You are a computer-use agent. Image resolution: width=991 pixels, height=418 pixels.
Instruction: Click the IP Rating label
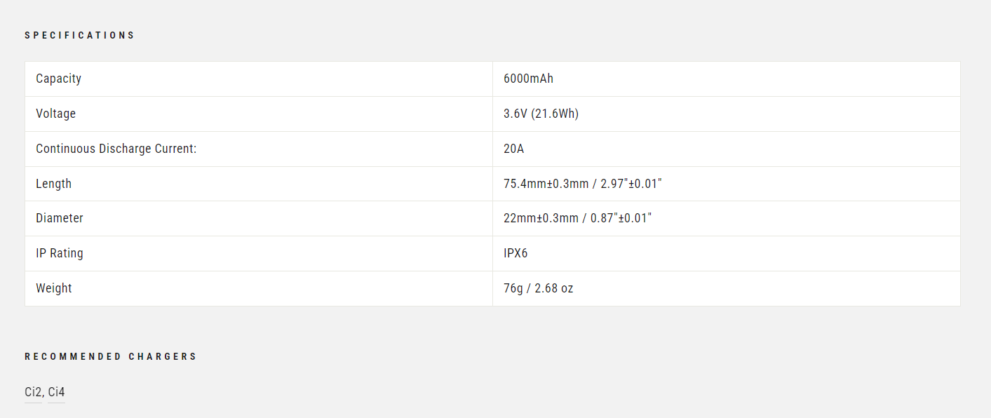click(x=60, y=253)
